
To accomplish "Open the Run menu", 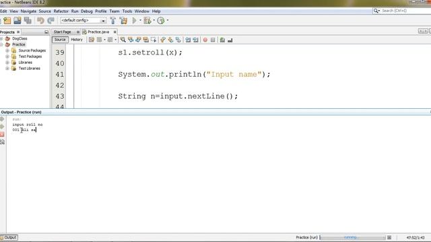I will point(75,11).
